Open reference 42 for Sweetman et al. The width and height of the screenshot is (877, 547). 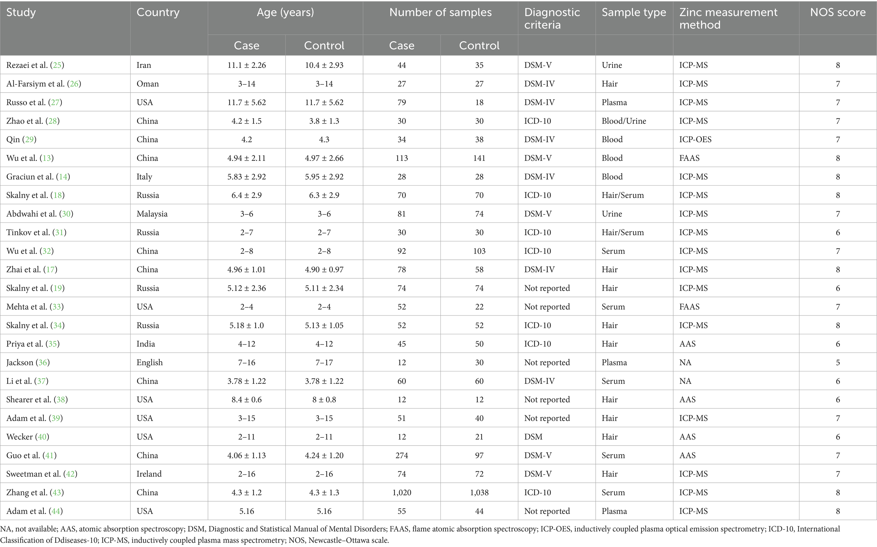coord(71,474)
